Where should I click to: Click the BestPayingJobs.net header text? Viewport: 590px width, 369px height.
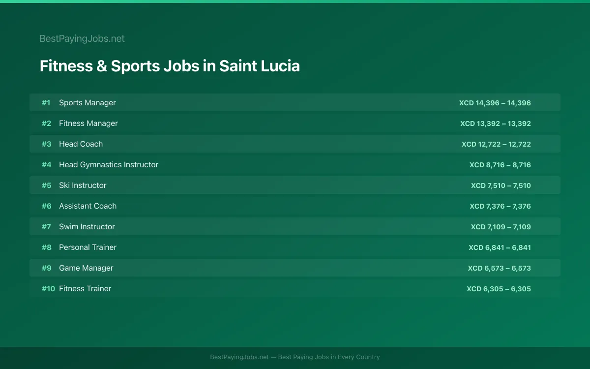(82, 38)
